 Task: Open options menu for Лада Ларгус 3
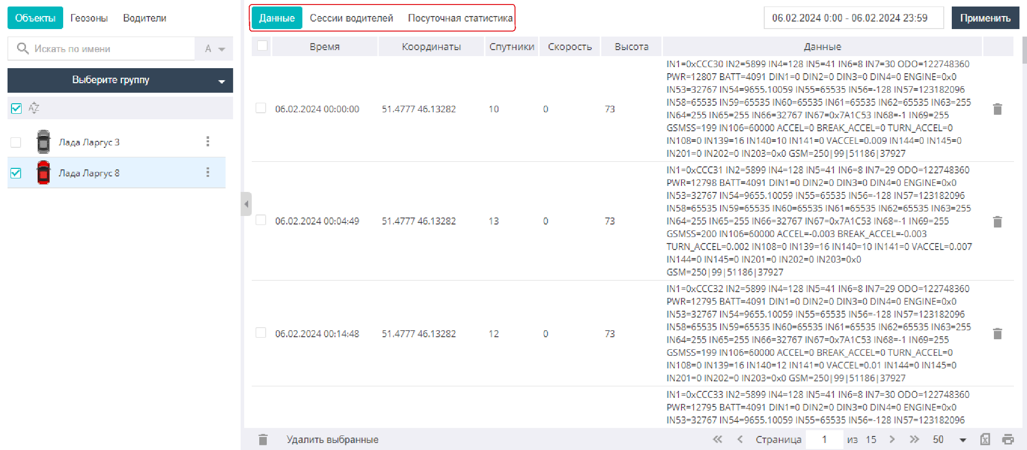(x=208, y=142)
